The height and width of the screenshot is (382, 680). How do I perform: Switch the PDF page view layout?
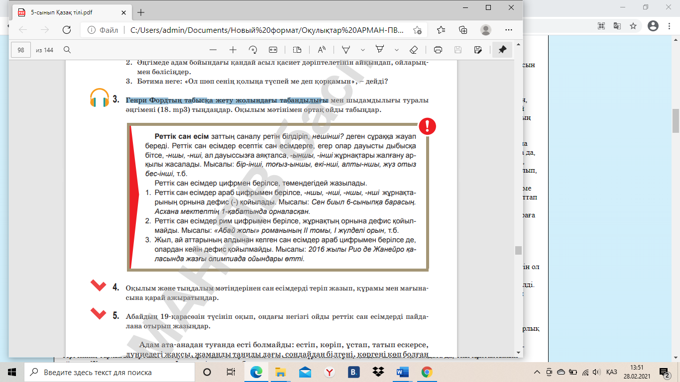pyautogui.click(x=297, y=50)
